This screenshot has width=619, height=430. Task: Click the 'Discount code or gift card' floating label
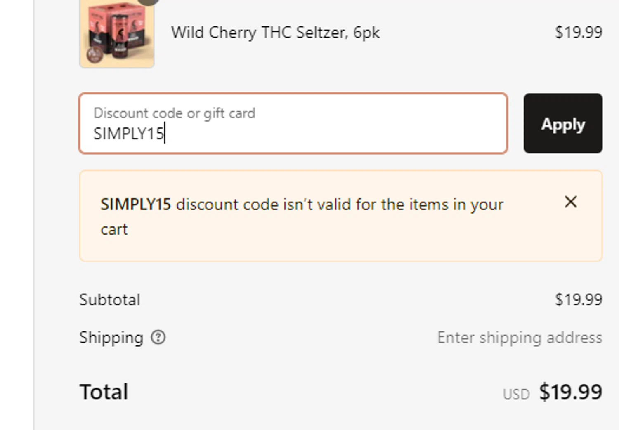[x=174, y=113]
